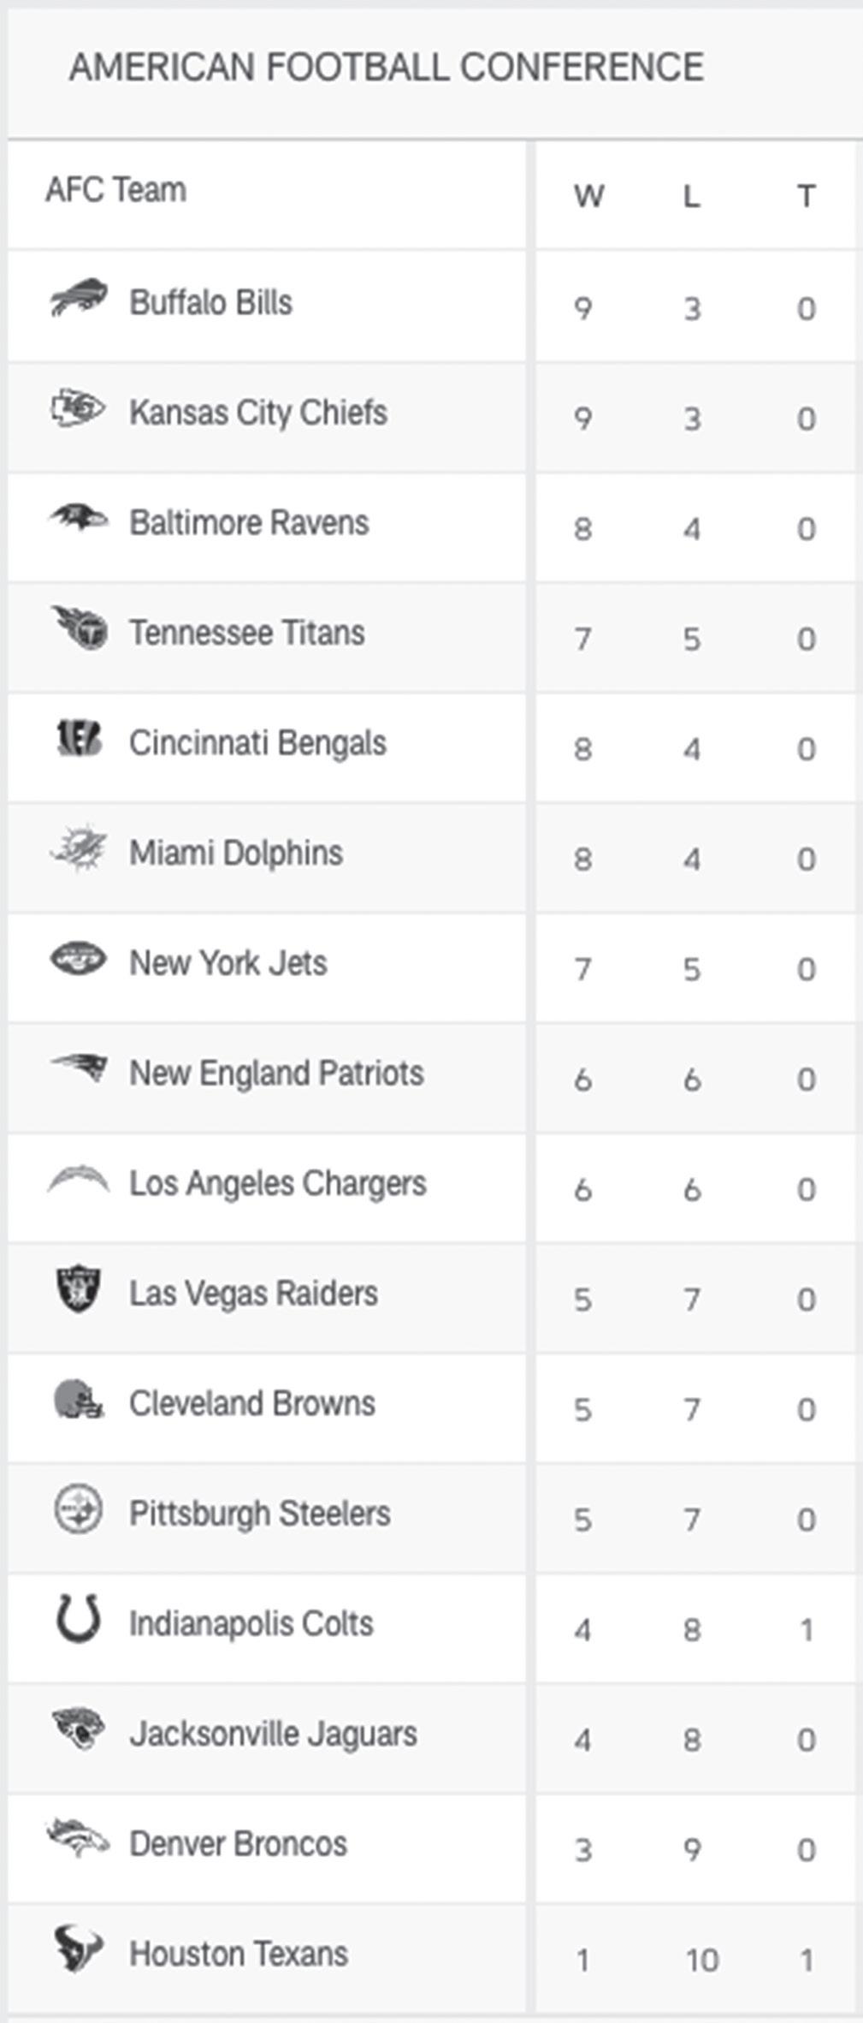The image size is (863, 2023).
Task: Click the Indianapolis Colts horseshoe logo
Action: 79,1619
